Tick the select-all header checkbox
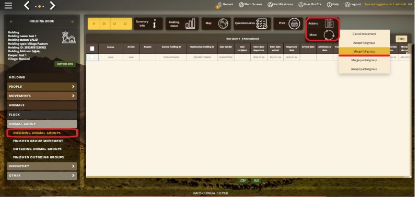The height and width of the screenshot is (197, 418). tap(92, 49)
